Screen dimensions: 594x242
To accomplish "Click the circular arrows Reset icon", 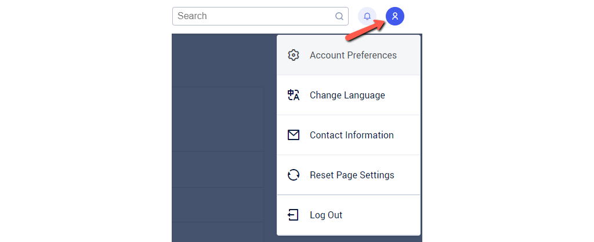I will pyautogui.click(x=294, y=175).
